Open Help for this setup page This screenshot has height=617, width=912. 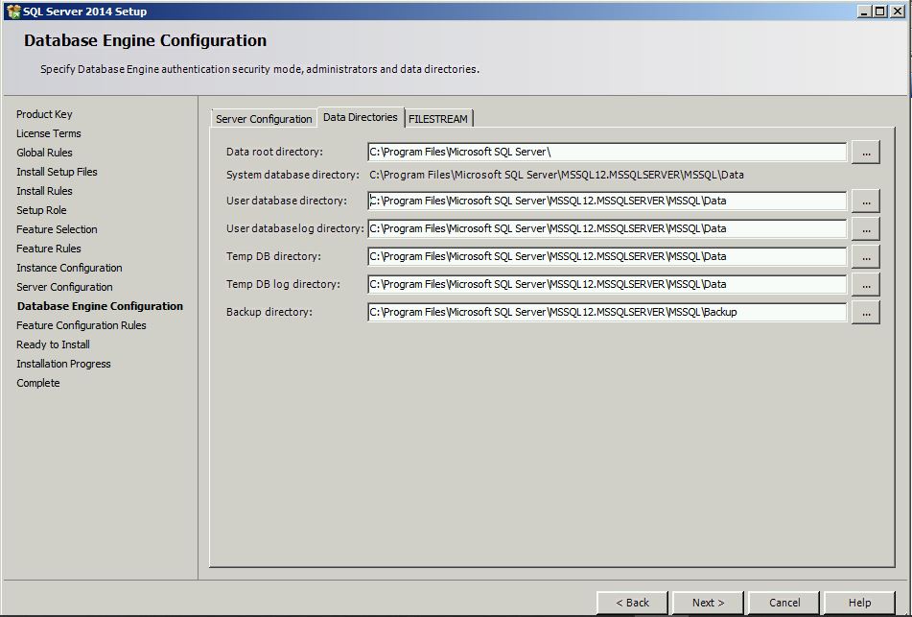tap(859, 603)
